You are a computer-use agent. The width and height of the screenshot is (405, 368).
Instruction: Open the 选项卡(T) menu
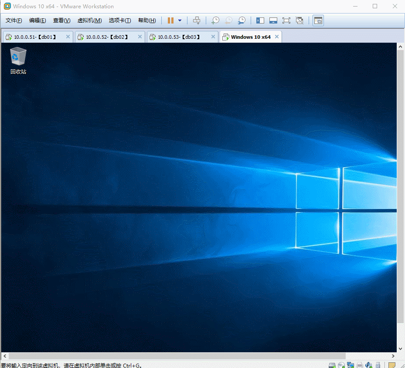(119, 20)
